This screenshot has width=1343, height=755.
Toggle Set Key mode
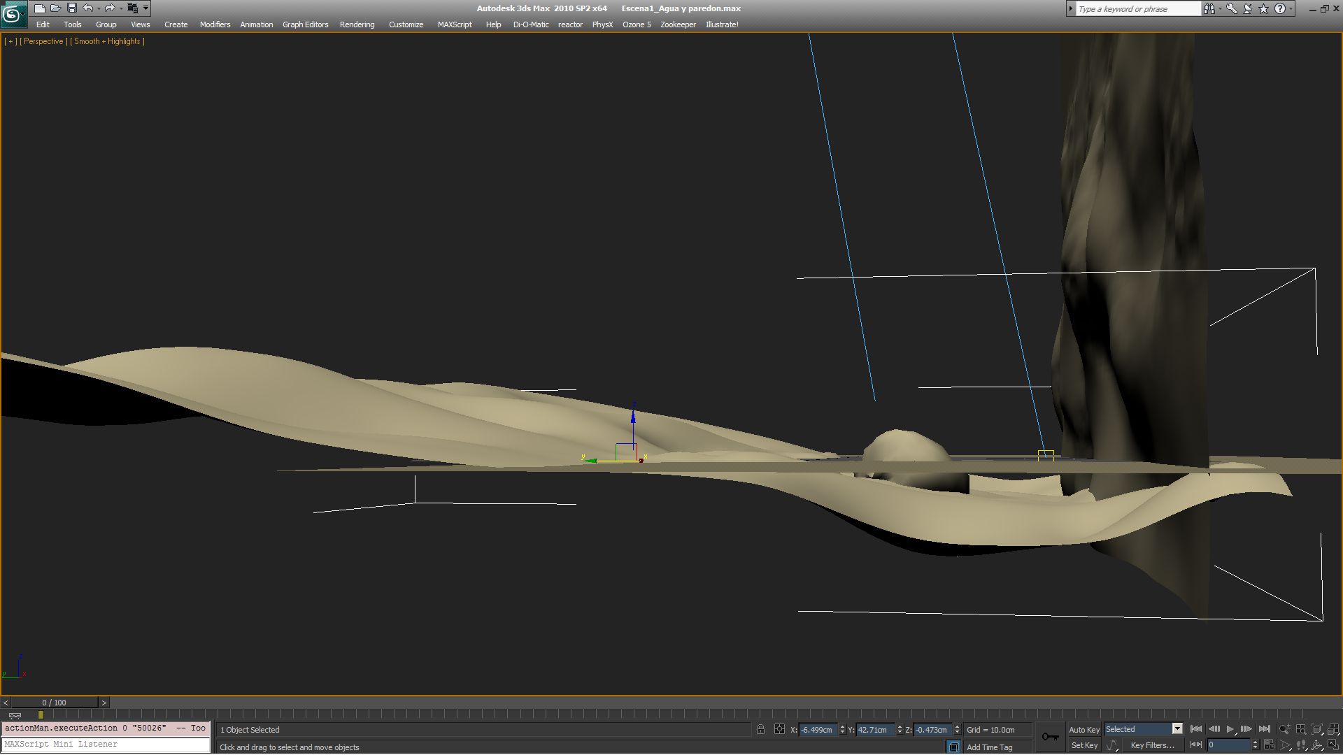(x=1083, y=745)
